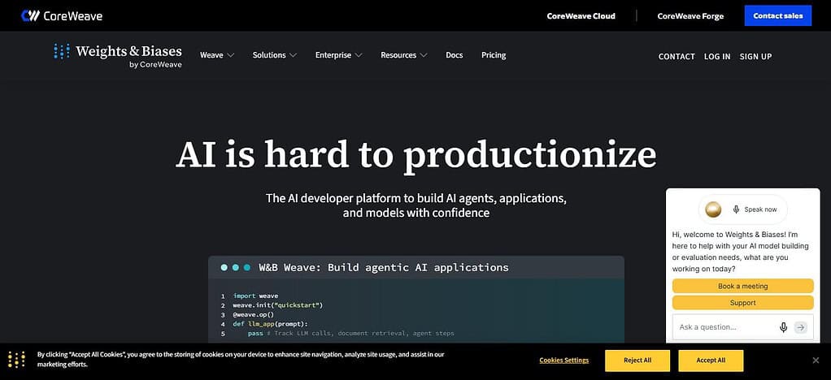The height and width of the screenshot is (380, 831).
Task: Click the SIGN UP link
Action: pyautogui.click(x=755, y=56)
